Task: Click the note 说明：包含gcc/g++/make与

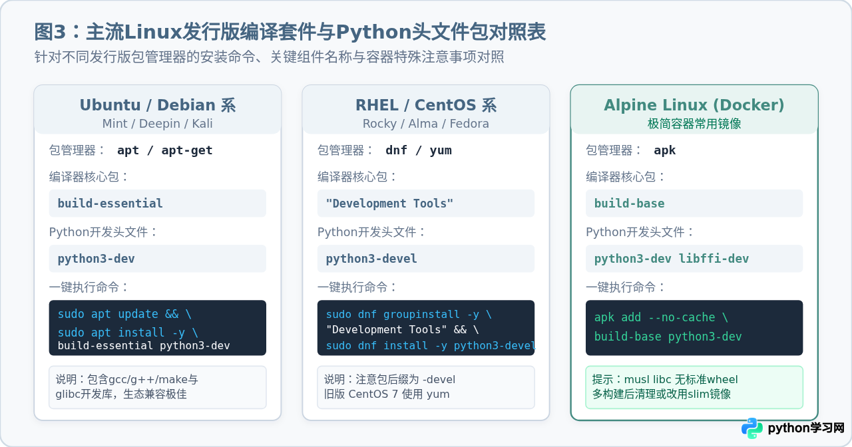Action: (x=126, y=380)
